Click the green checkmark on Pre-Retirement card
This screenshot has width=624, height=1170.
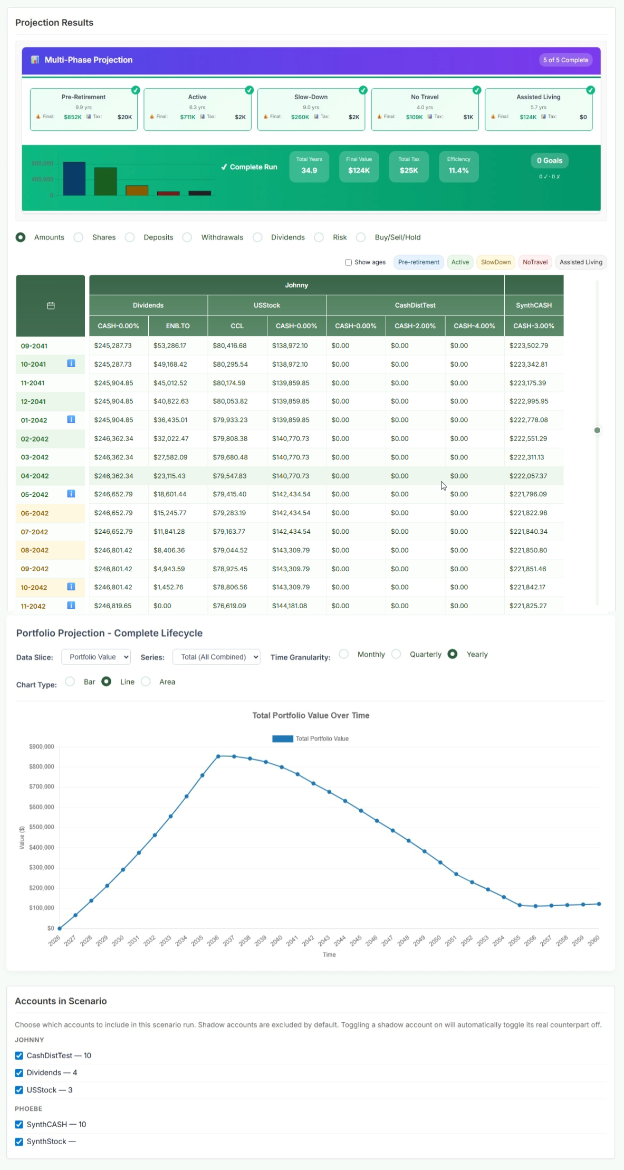136,90
